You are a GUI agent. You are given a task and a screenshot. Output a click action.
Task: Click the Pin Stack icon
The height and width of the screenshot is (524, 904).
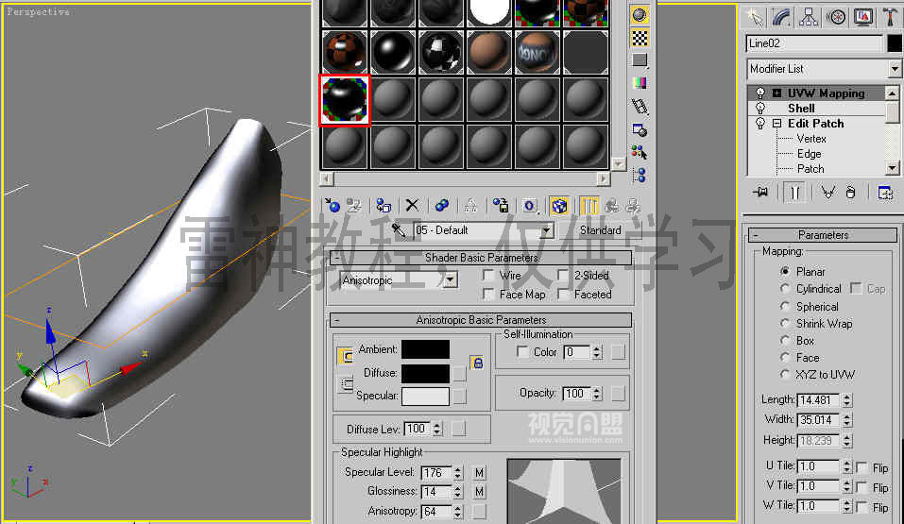(x=760, y=193)
